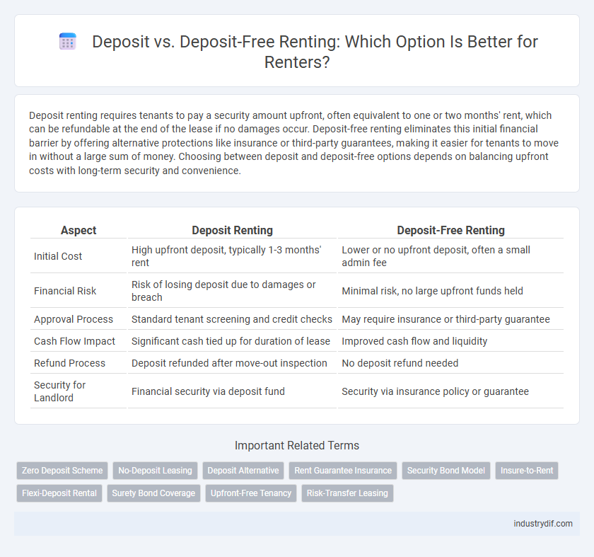Click the Security for Landlord row label

(60, 391)
